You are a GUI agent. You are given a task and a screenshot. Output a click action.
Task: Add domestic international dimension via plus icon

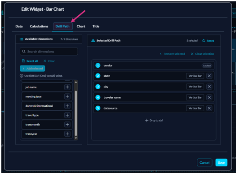pyautogui.click(x=67, y=106)
